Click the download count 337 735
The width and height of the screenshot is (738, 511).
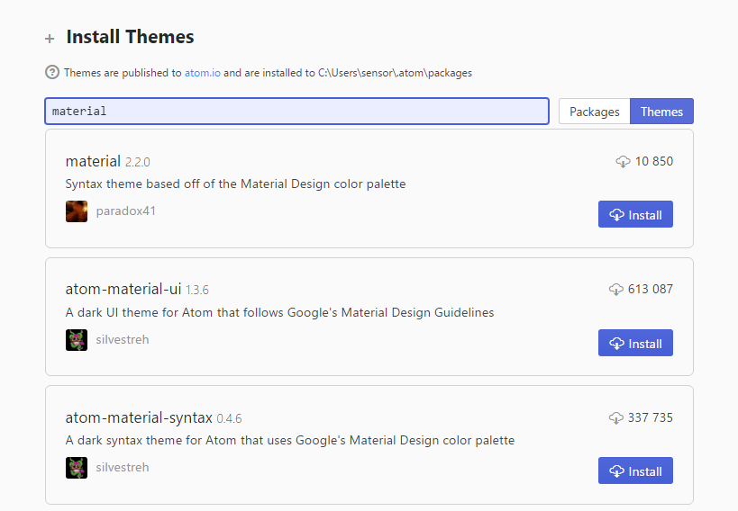coord(650,417)
